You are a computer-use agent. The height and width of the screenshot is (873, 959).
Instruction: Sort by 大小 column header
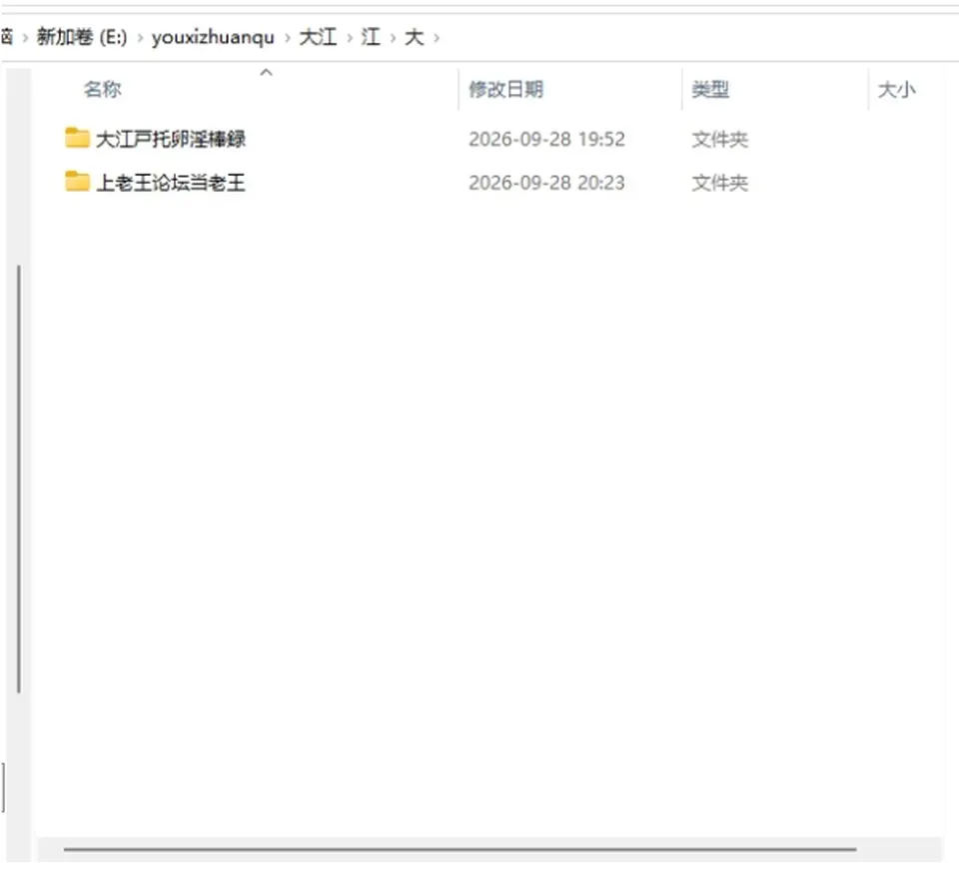point(897,90)
